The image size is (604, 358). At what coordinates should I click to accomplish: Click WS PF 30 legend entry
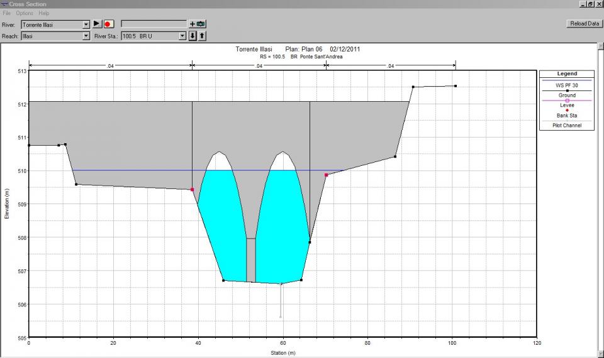[x=567, y=85]
